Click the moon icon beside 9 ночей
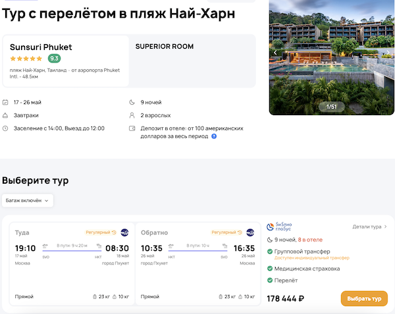Screen dimensions: 395x314 (132, 103)
